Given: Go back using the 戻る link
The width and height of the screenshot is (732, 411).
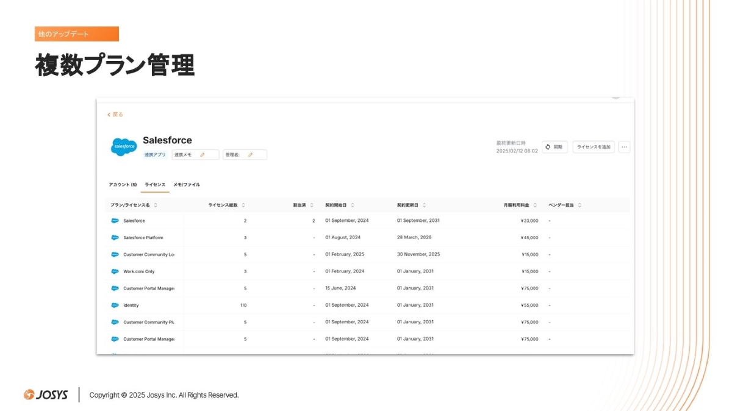Looking at the screenshot, I should [x=115, y=115].
